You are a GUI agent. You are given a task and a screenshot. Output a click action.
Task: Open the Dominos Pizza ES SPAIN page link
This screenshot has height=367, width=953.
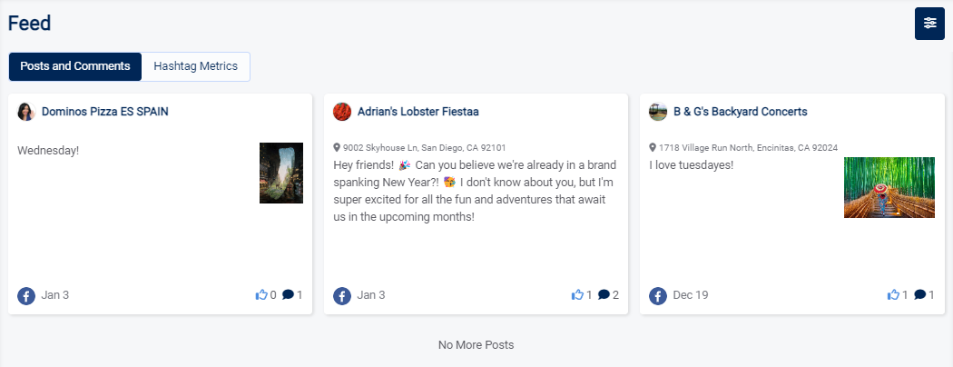pyautogui.click(x=104, y=112)
